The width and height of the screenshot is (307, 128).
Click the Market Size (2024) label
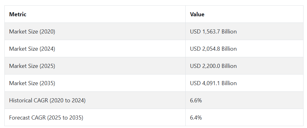pos(32,49)
